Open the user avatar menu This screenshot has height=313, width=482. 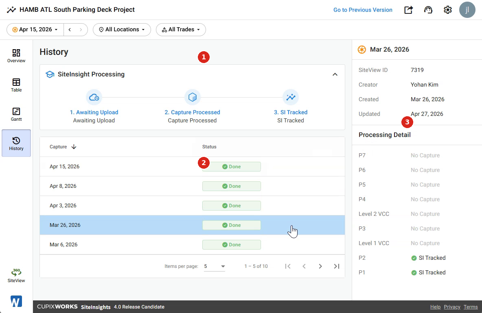point(467,10)
